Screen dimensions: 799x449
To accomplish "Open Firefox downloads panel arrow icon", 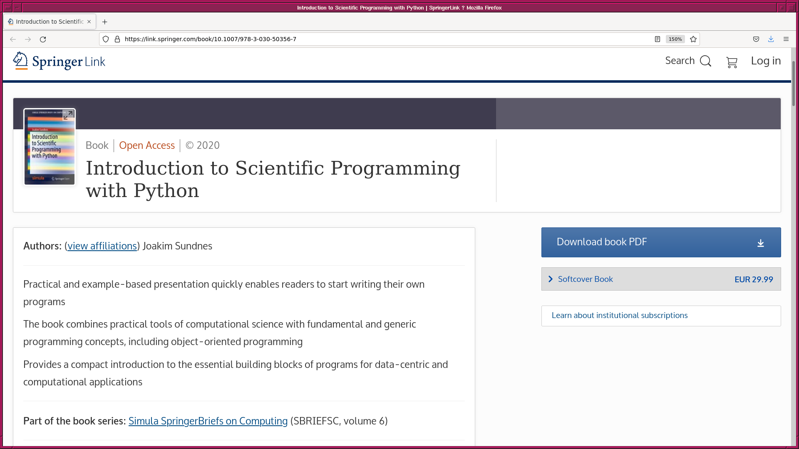I will tap(771, 39).
